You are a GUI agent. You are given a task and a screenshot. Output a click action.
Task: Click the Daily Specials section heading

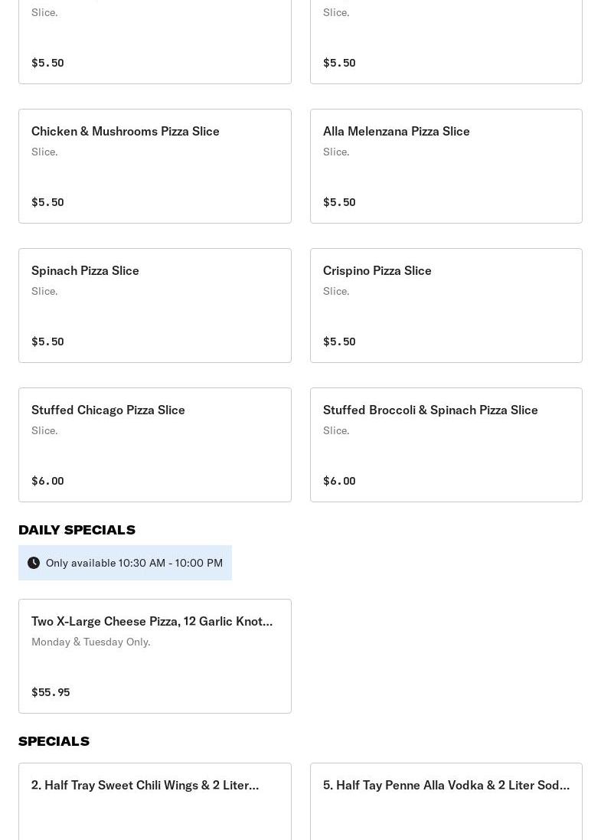click(77, 530)
